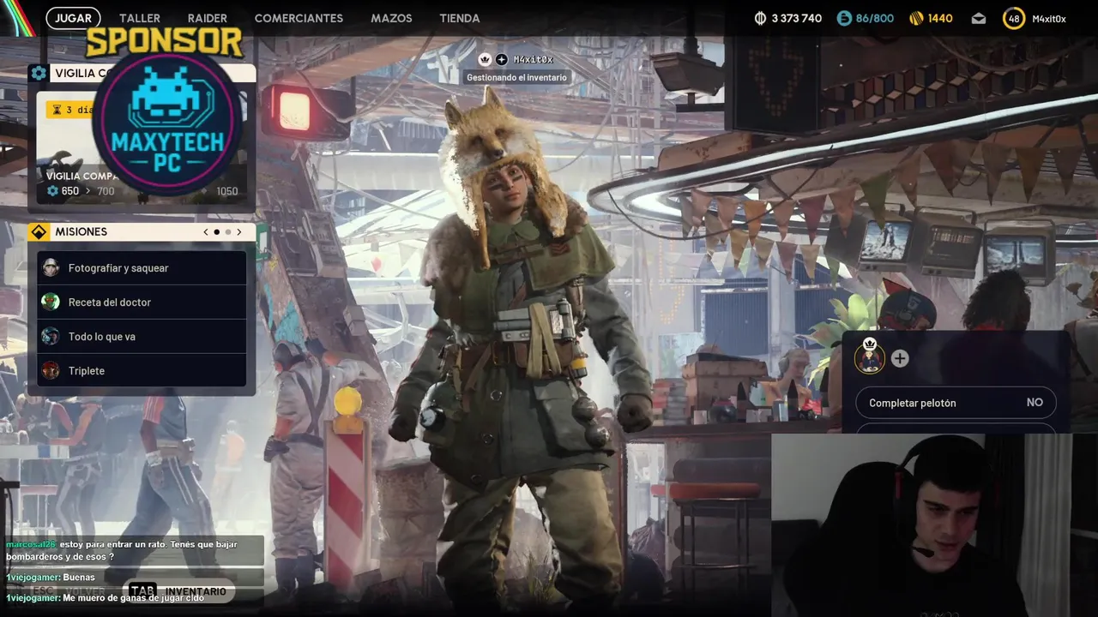The image size is (1098, 617).
Task: Click the Receta del doctor trader avatar
Action: pos(51,302)
